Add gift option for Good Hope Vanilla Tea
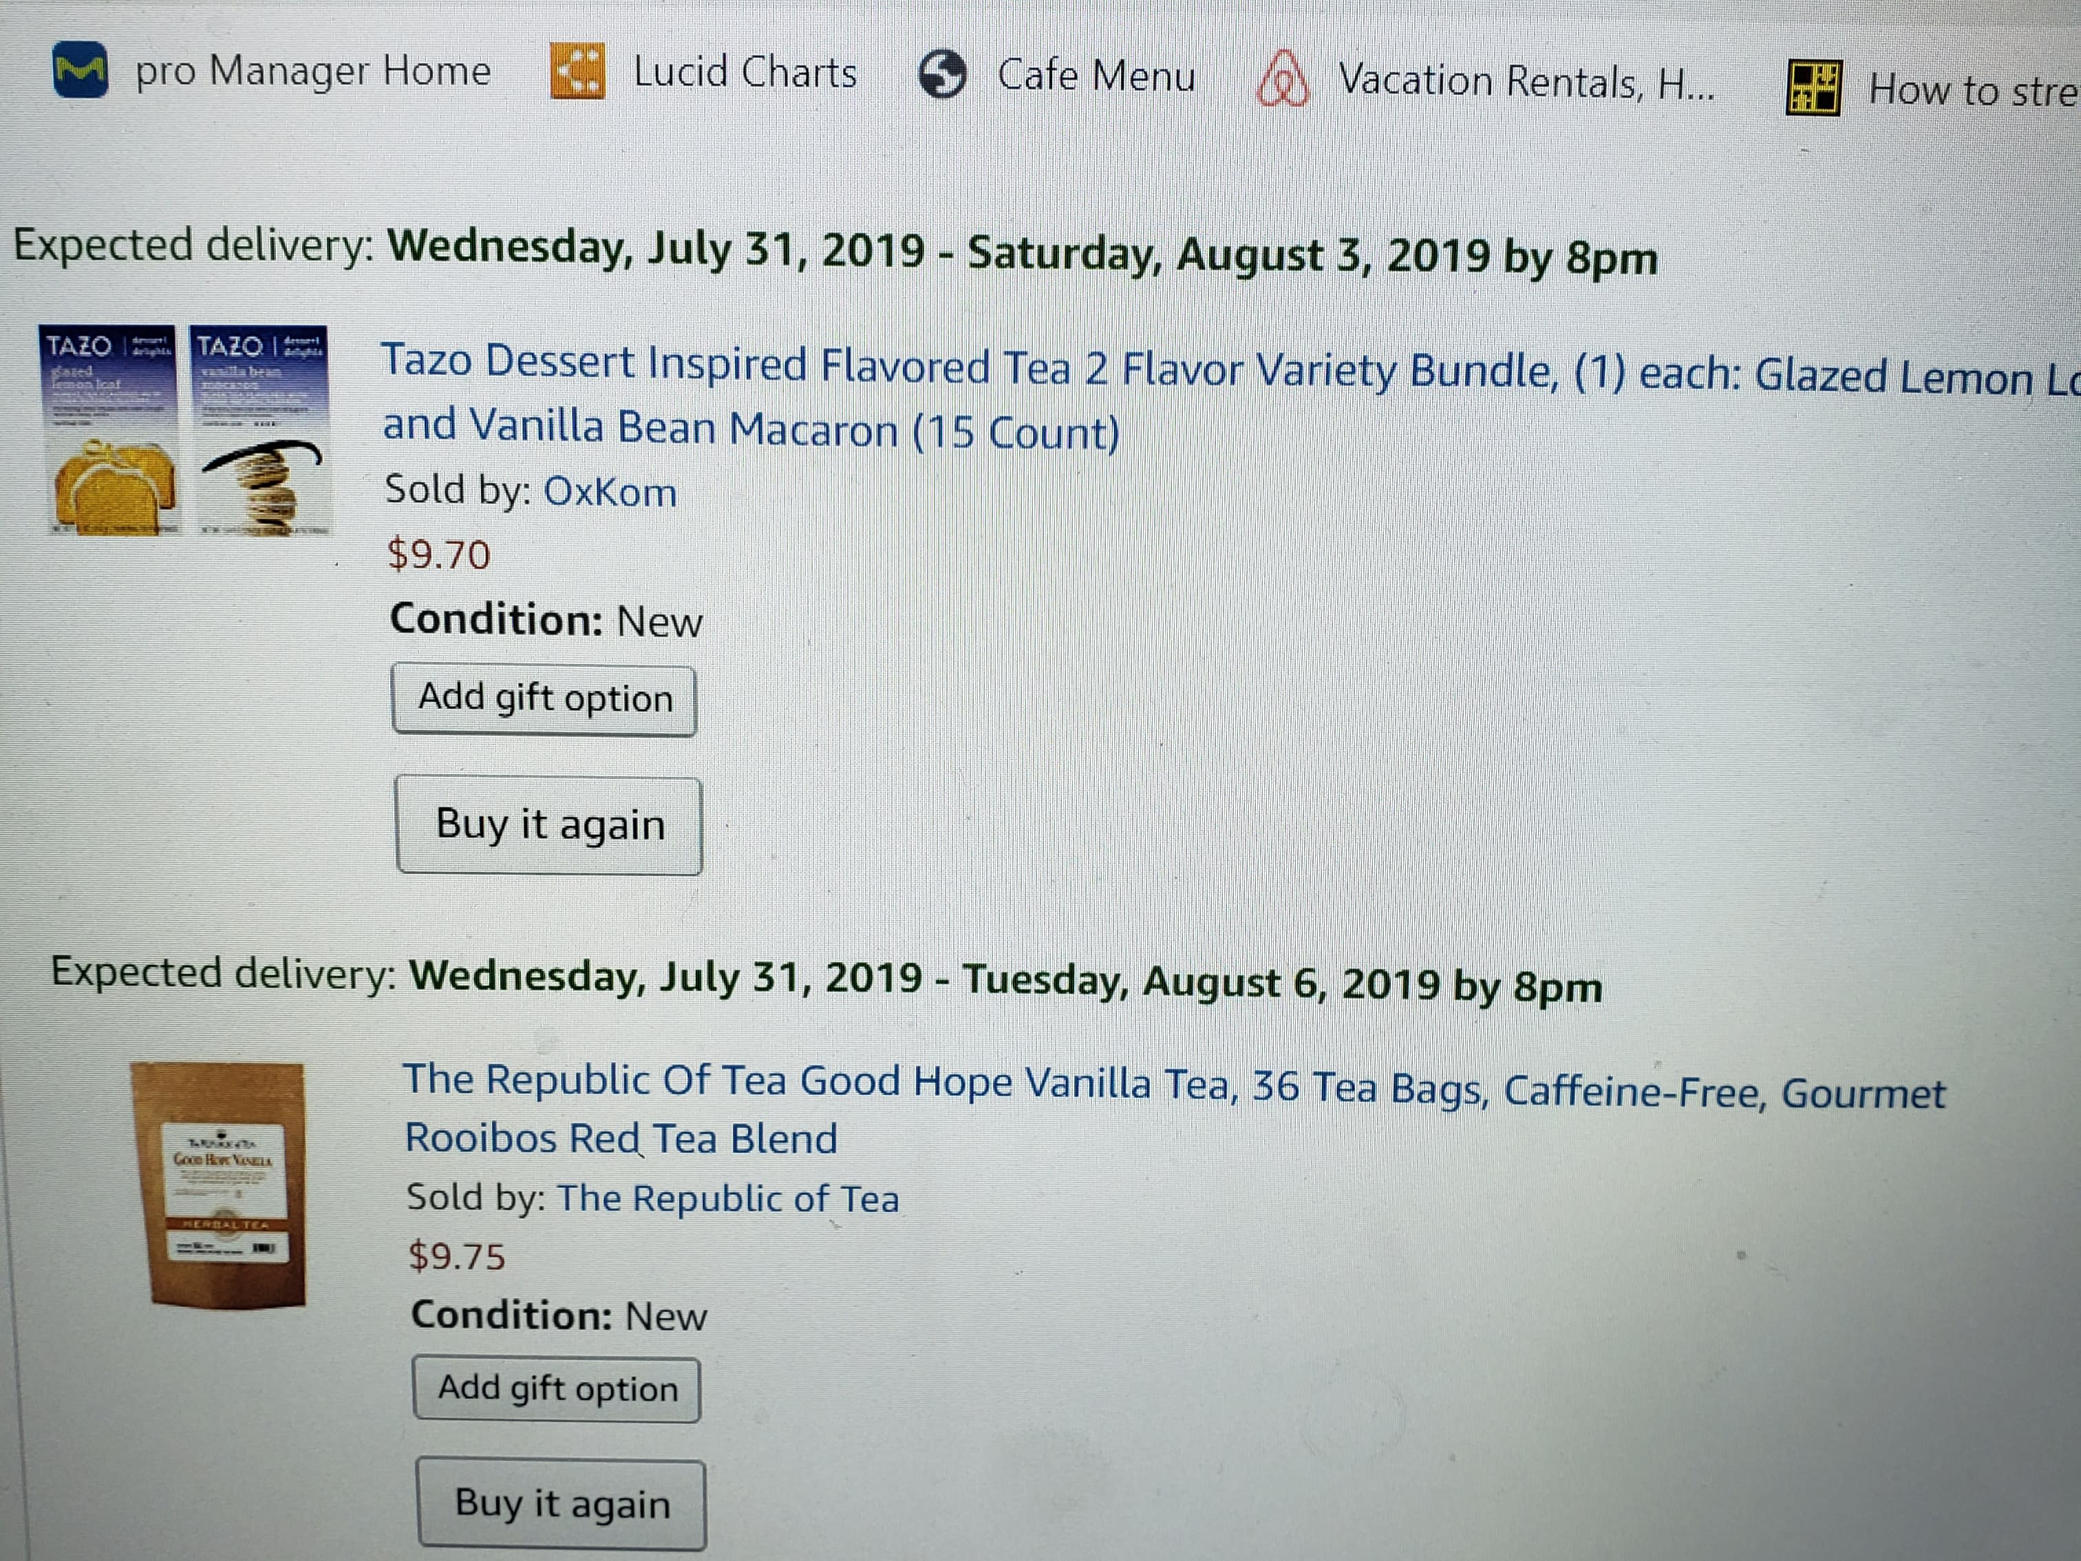Image resolution: width=2081 pixels, height=1561 pixels. point(557,1389)
